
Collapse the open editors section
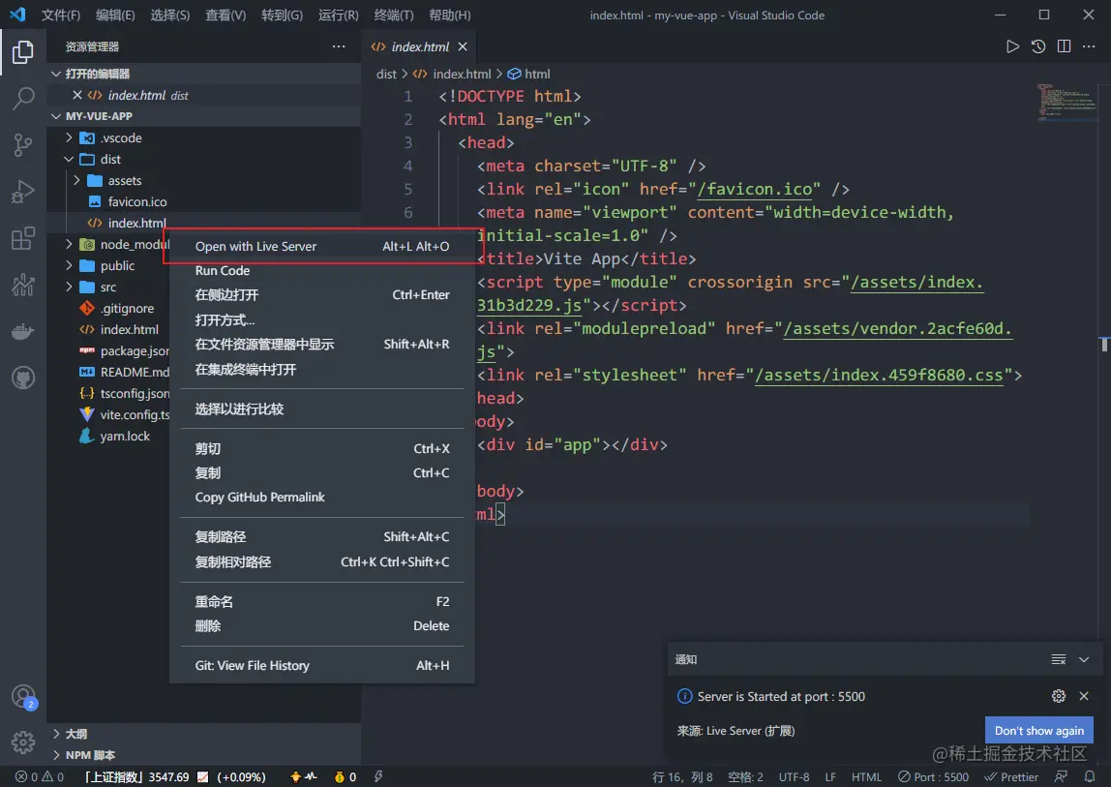coord(56,74)
